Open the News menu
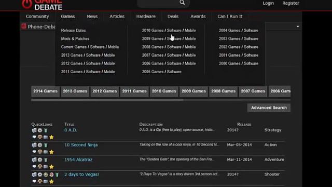The height and width of the screenshot is (187, 332). (x=92, y=16)
